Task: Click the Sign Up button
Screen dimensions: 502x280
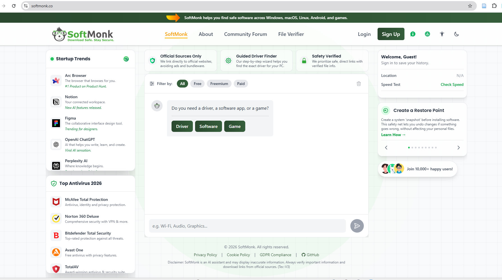Action: (390, 34)
